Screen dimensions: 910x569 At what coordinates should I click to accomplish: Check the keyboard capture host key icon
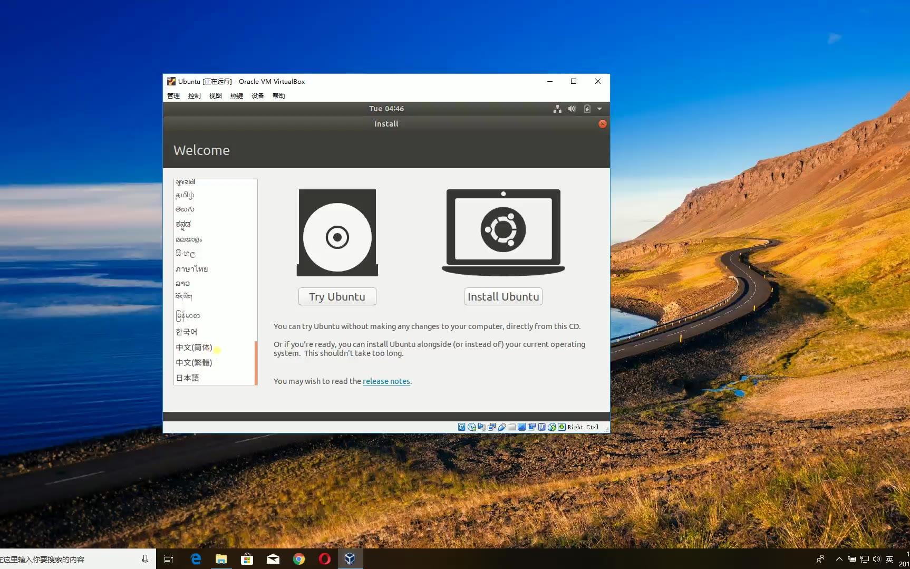tap(562, 427)
